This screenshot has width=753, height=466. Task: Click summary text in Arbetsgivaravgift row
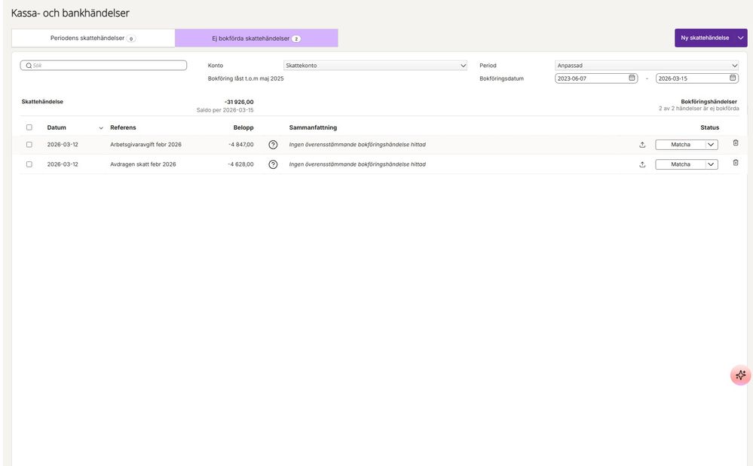(357, 145)
